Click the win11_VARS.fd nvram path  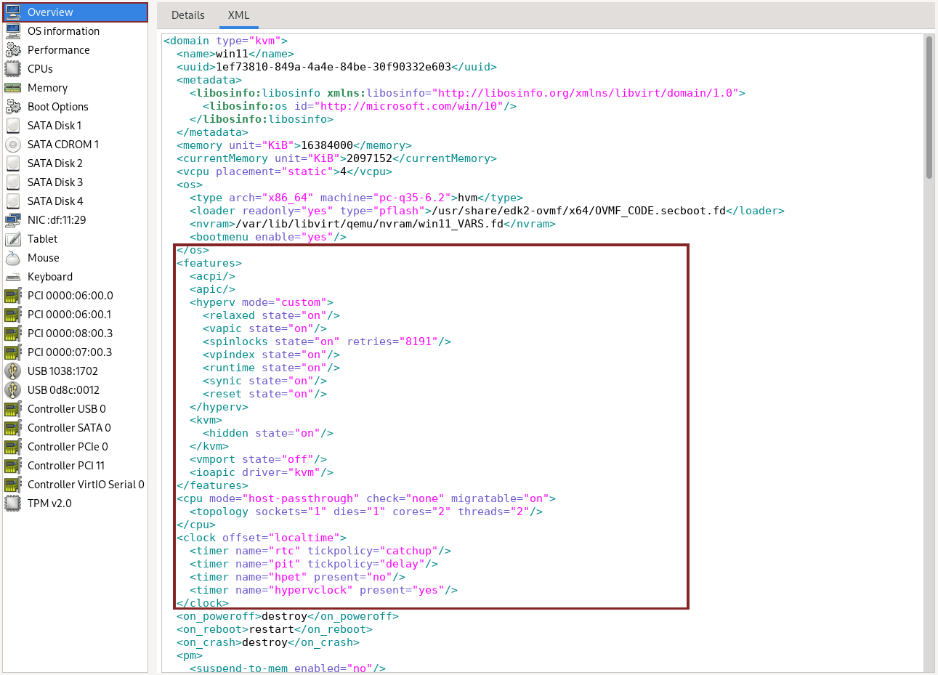click(369, 224)
